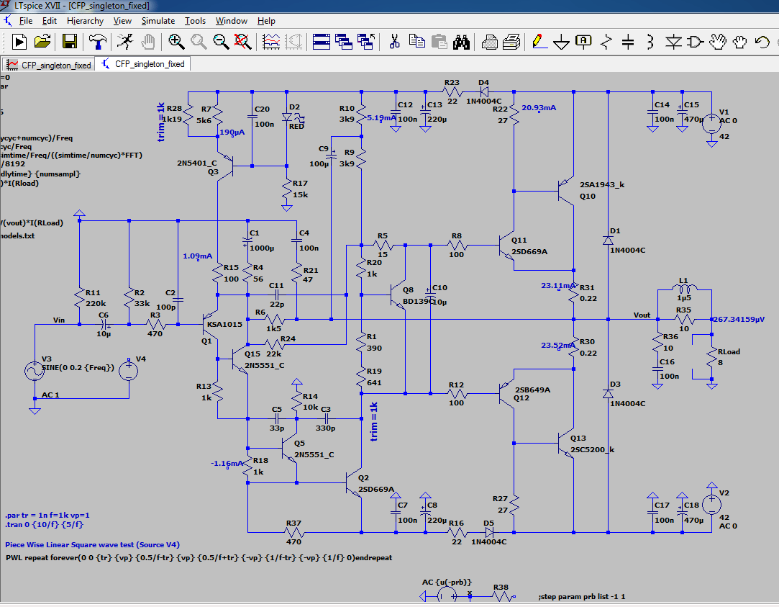The width and height of the screenshot is (779, 607).
Task: Click the Print Setup icon
Action: 511,42
